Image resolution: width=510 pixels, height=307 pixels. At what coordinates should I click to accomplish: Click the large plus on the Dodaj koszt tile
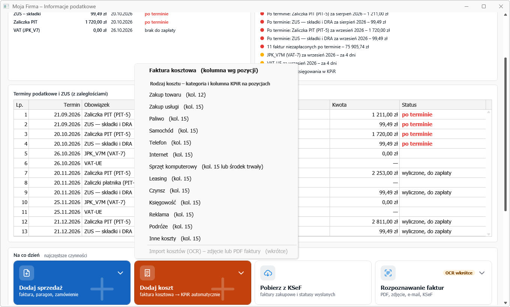[x=223, y=289]
